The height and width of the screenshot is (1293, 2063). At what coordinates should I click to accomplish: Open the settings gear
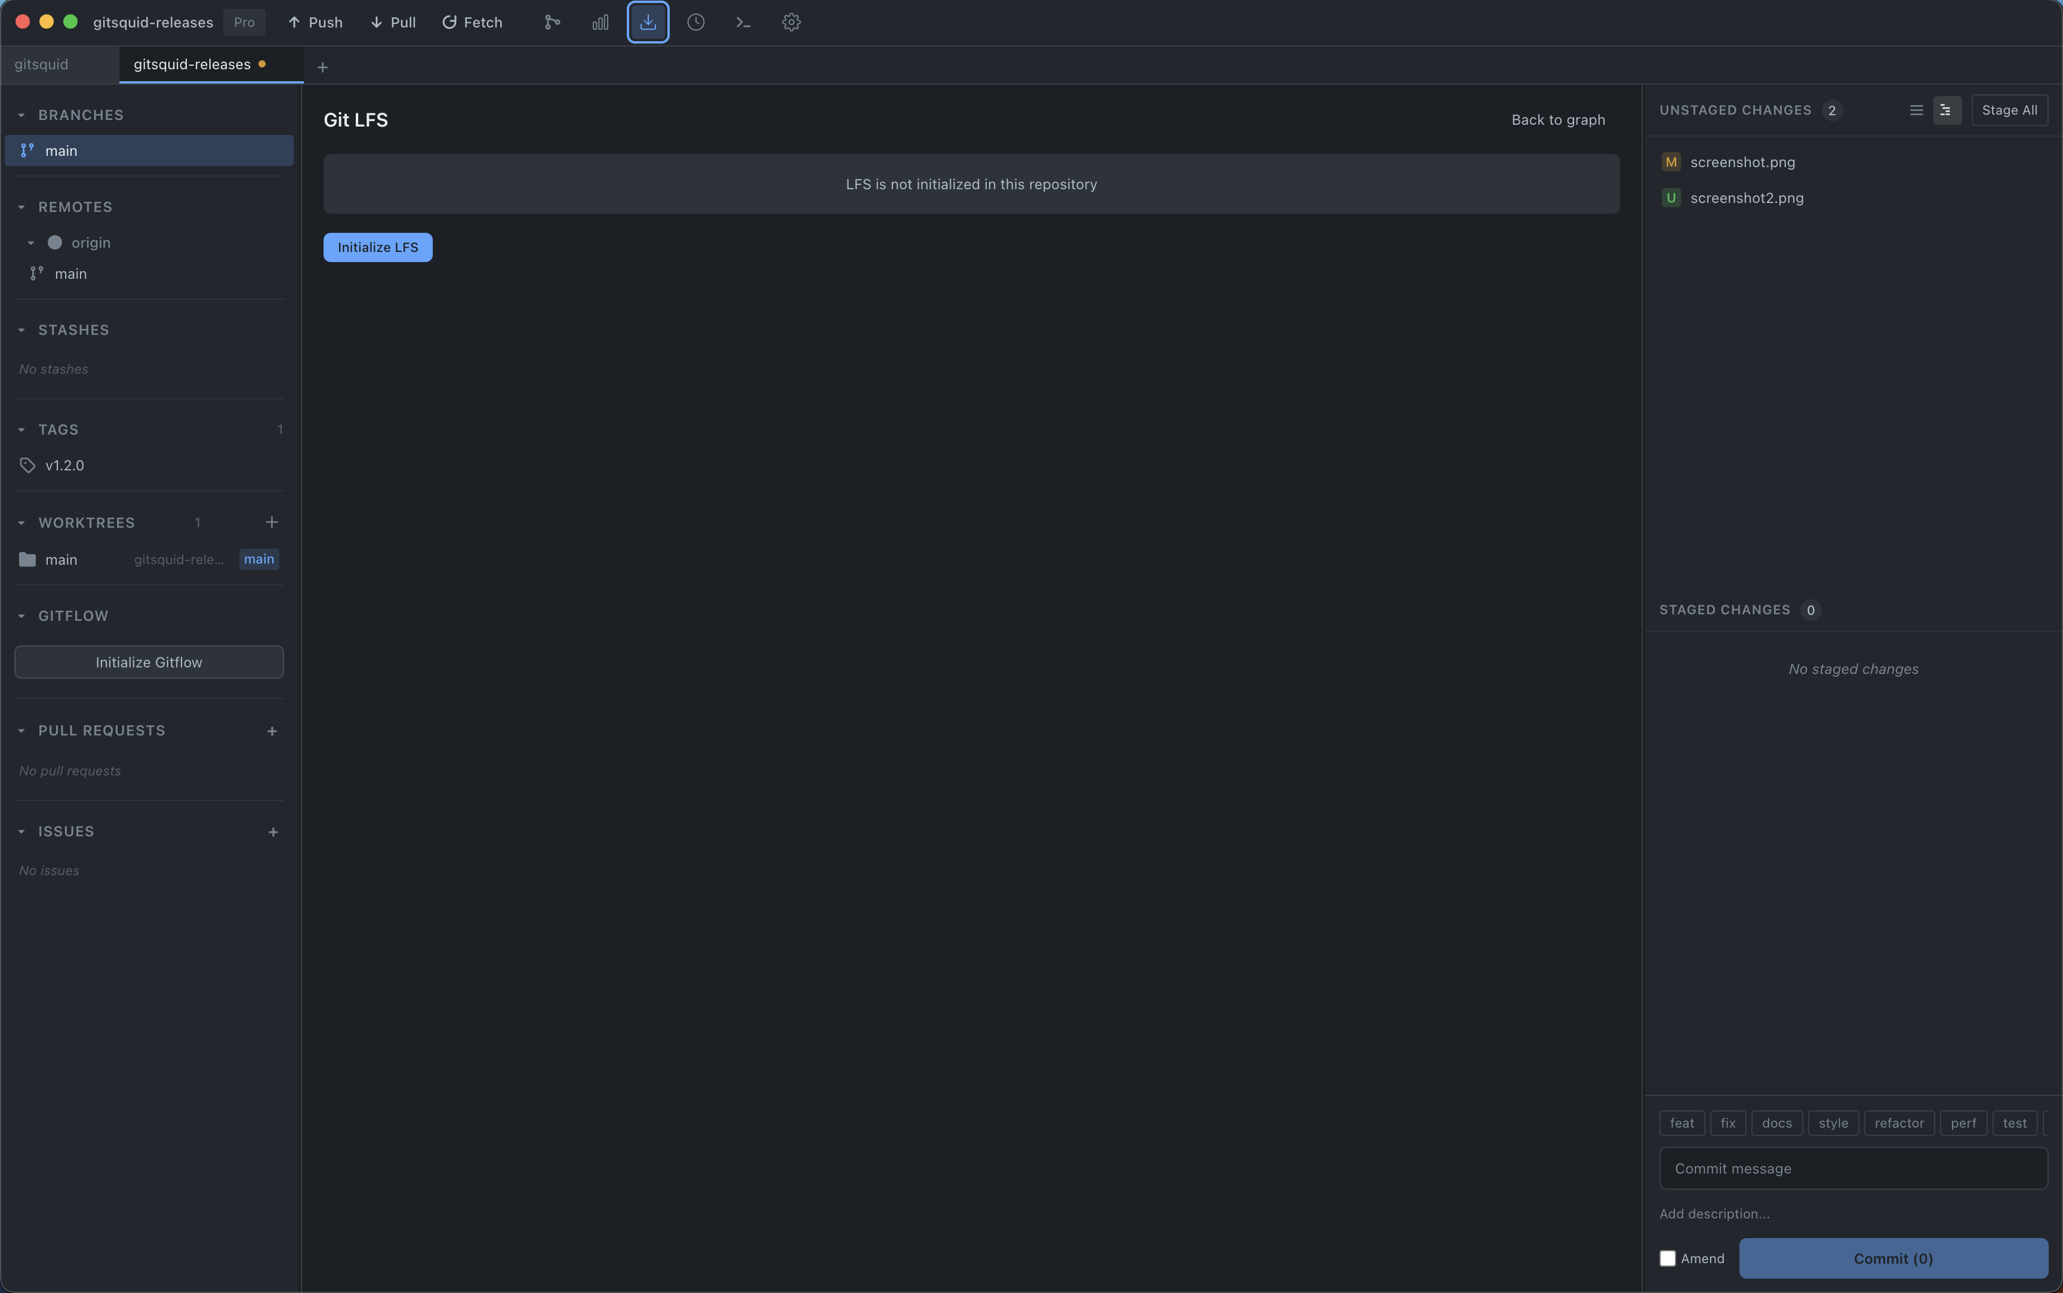(790, 22)
